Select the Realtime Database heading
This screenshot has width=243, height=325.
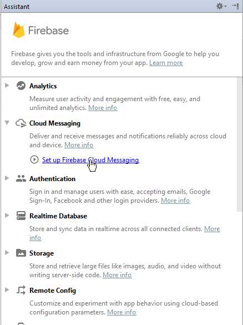click(58, 216)
